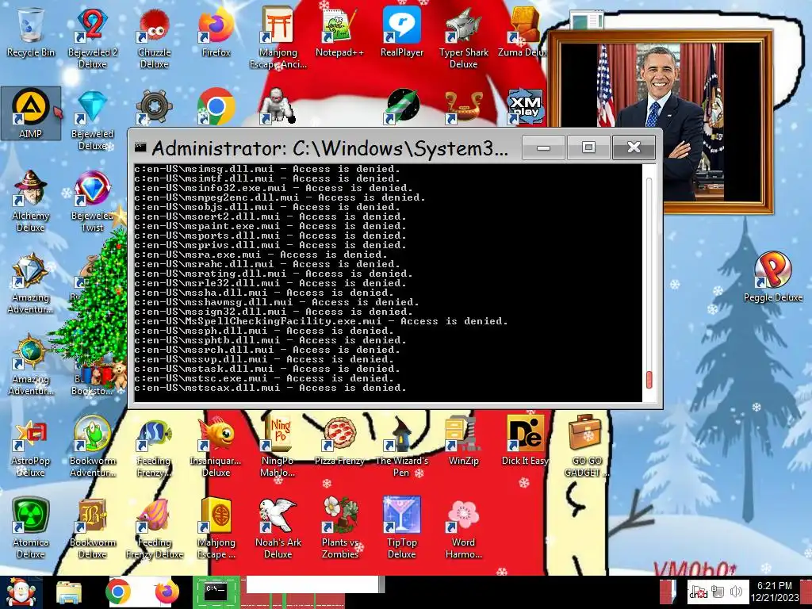The height and width of the screenshot is (609, 812).
Task: Open File Explorer from the taskbar
Action: coord(69,592)
